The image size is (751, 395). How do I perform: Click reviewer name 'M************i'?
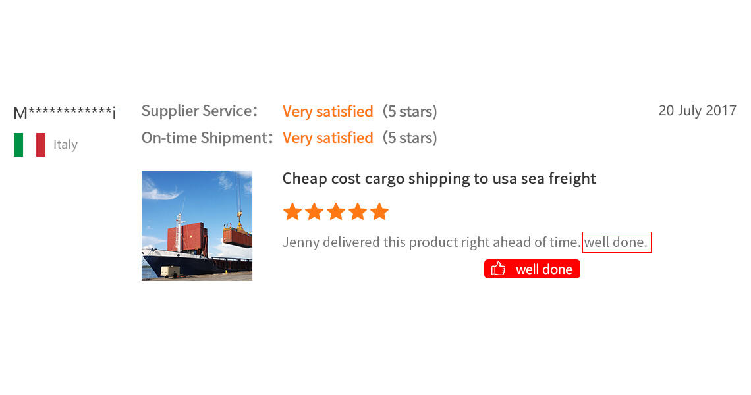(x=65, y=113)
